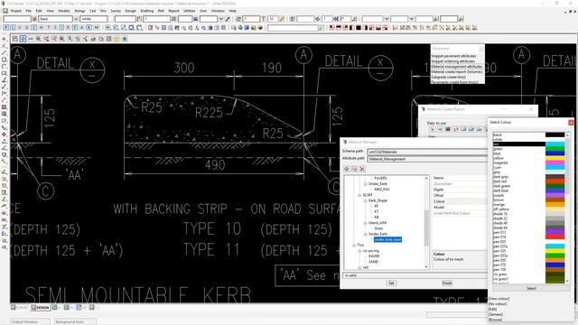Click the Finish button in Material Manager
Image resolution: width=578 pixels, height=325 pixels.
[447, 283]
